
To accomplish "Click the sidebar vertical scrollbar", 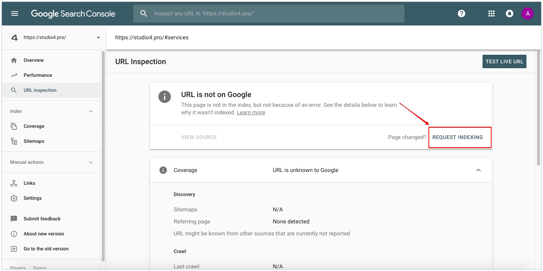I will point(103,156).
